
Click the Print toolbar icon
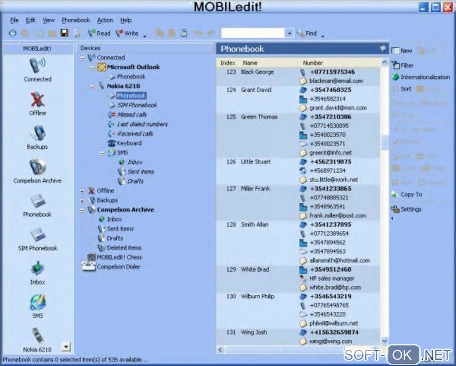pos(76,33)
